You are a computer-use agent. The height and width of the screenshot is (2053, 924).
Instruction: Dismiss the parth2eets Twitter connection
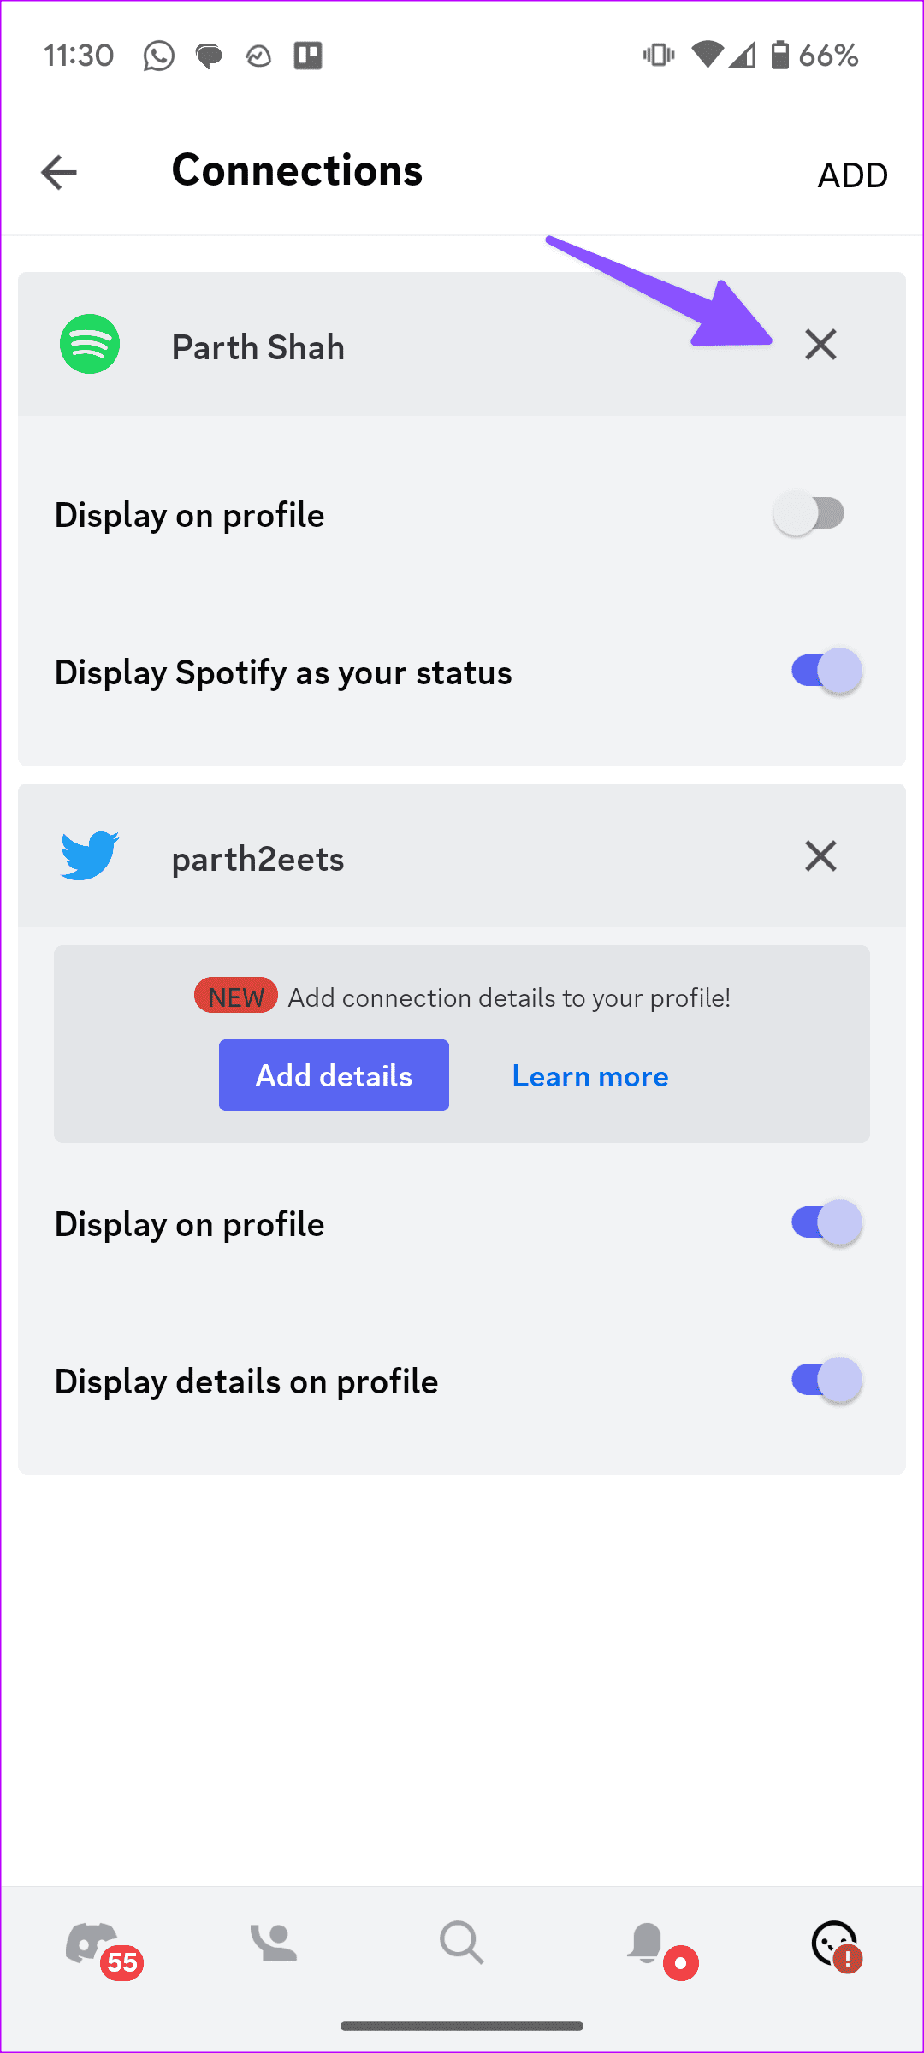pyautogui.click(x=820, y=855)
